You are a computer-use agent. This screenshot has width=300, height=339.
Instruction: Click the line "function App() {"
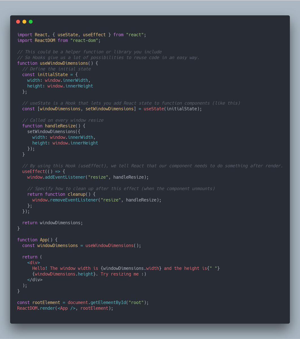(x=37, y=240)
